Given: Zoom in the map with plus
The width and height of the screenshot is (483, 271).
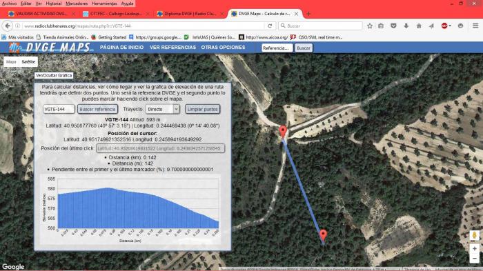Looking at the screenshot, I should pos(475,248).
